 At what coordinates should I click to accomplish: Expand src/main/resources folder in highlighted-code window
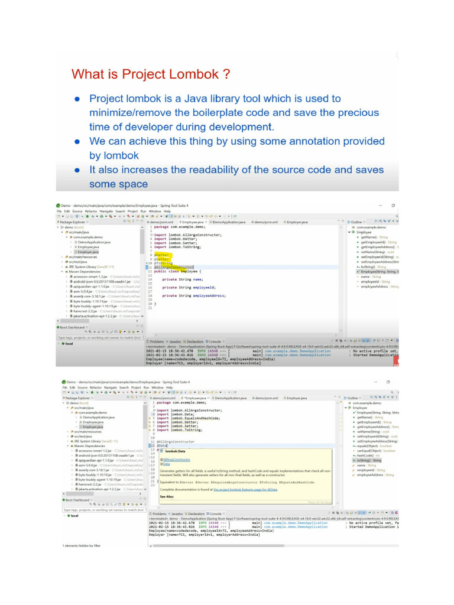[x=62, y=257]
